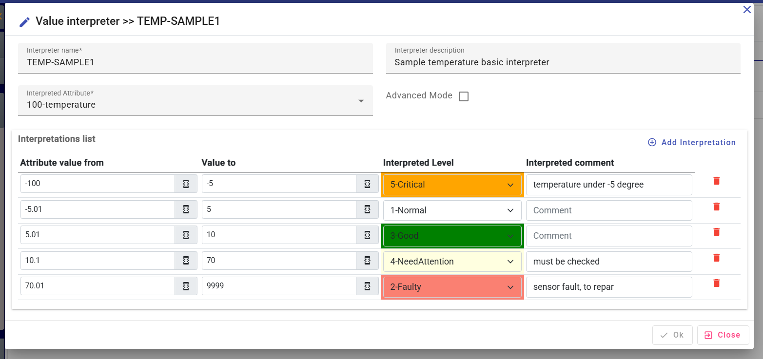
Task: Delete the 2-Faulty interpretation row
Action: (x=716, y=283)
